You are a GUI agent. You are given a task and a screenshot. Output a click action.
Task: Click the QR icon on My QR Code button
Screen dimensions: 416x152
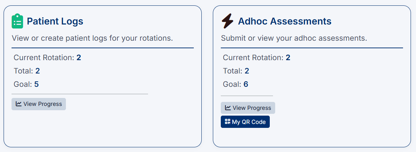pos(228,122)
